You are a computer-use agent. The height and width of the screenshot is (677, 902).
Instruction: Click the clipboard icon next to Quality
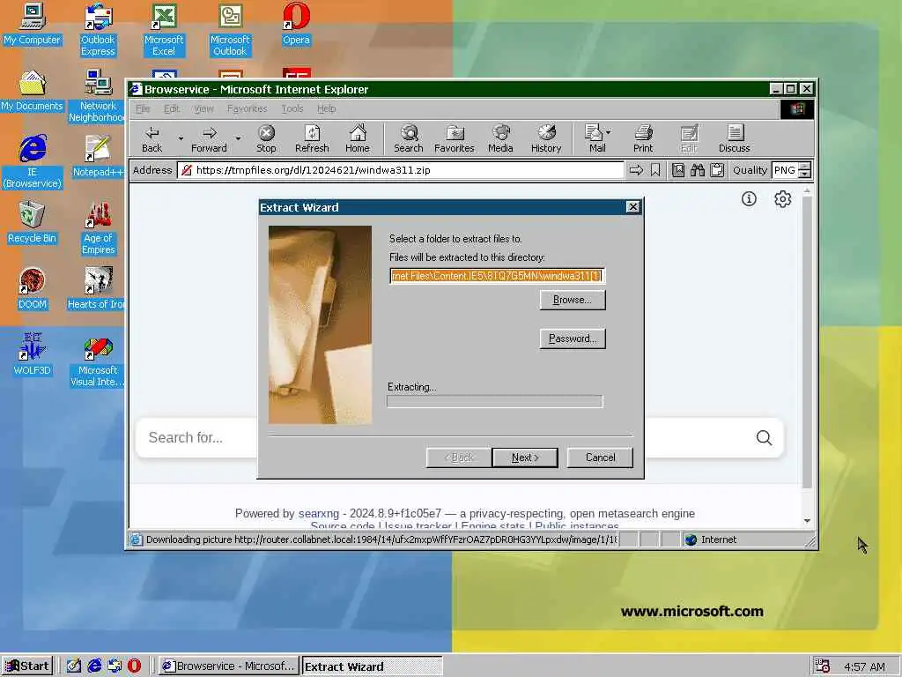717,170
